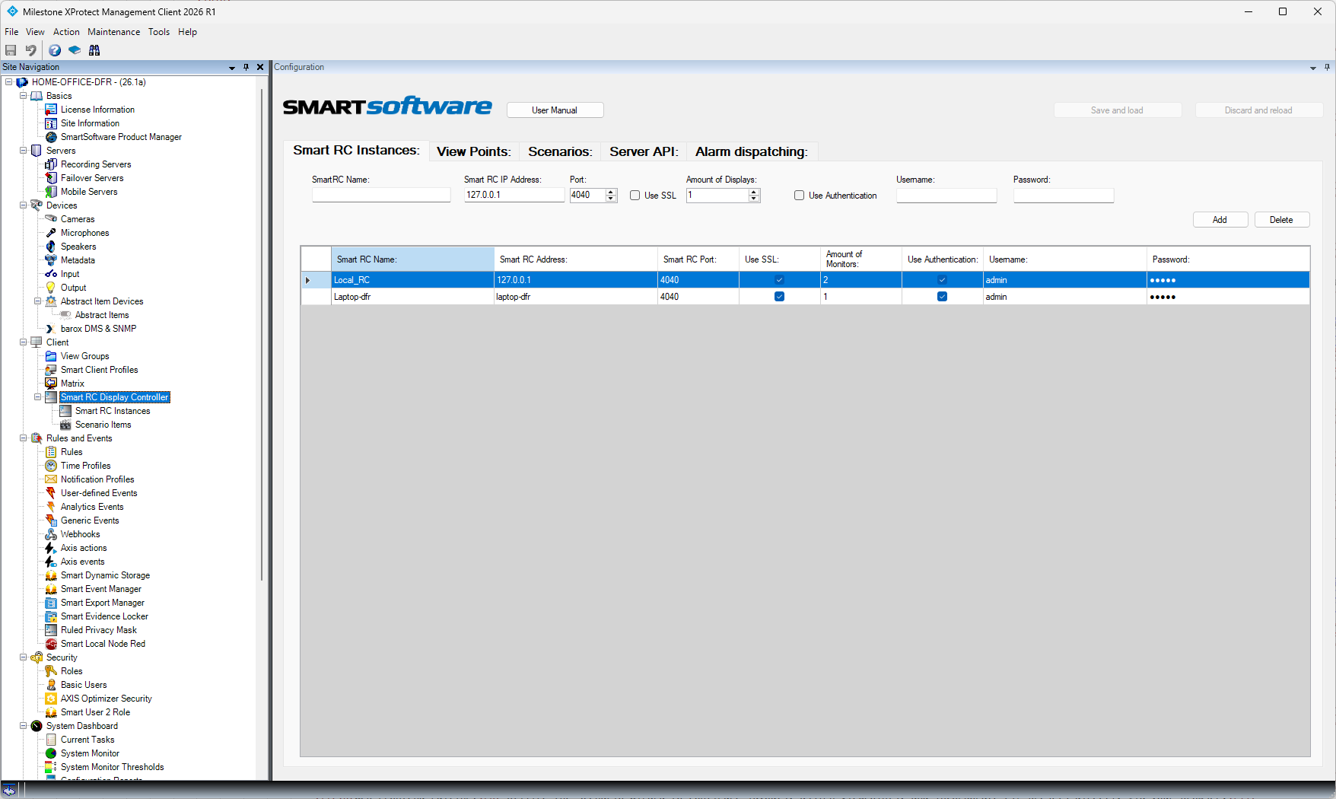Click Save and load button
Screen dimensions: 1336x799
(1117, 110)
